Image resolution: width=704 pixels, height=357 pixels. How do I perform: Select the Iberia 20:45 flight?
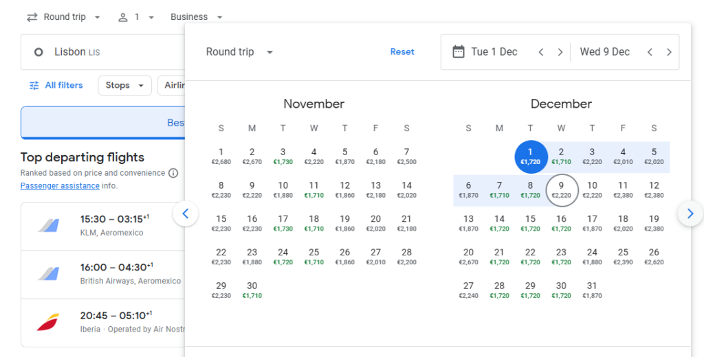tap(103, 323)
